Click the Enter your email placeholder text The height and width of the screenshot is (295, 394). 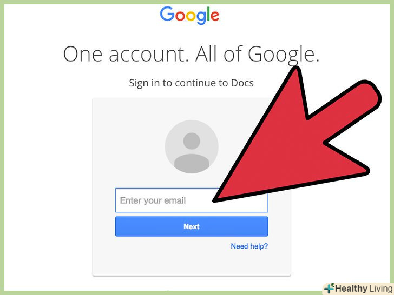pos(153,200)
